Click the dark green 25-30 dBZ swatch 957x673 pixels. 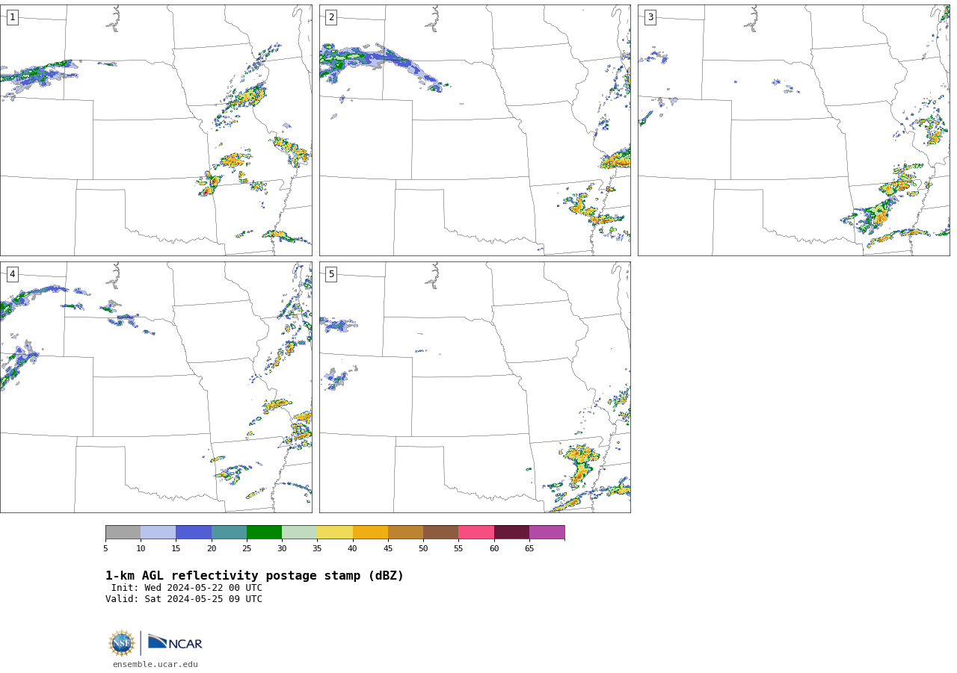click(264, 533)
